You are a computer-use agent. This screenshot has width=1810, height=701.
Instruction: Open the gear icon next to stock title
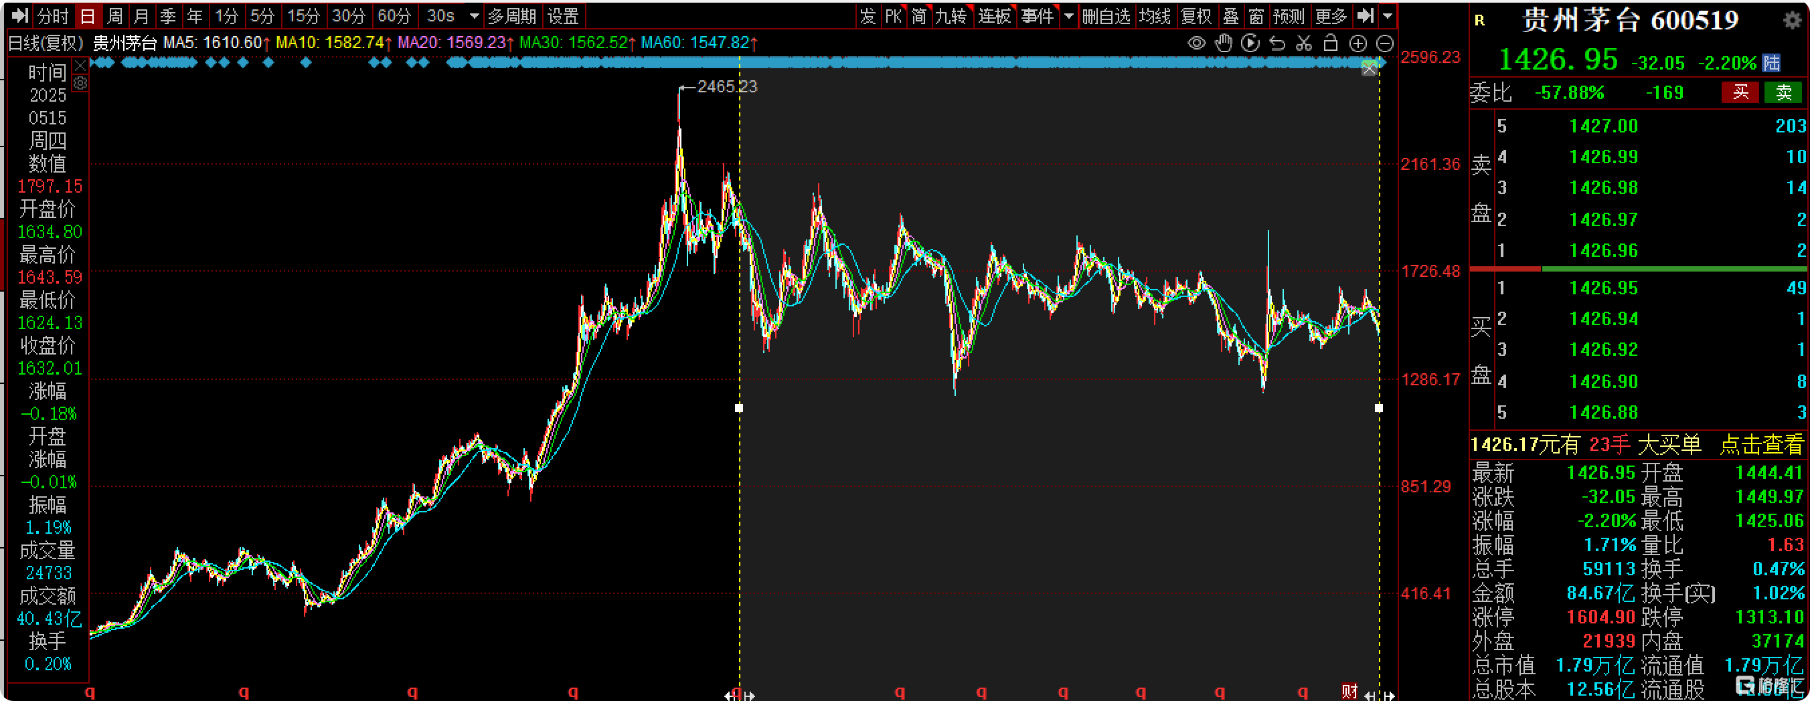point(1793,19)
